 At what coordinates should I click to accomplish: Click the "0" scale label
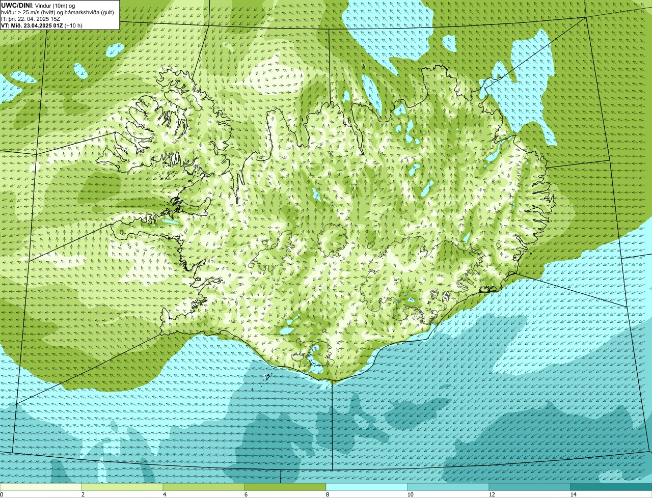point(2,494)
